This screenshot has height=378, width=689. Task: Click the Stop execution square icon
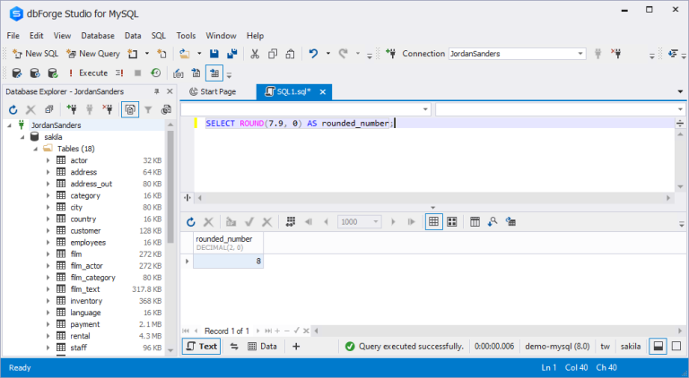pos(137,73)
